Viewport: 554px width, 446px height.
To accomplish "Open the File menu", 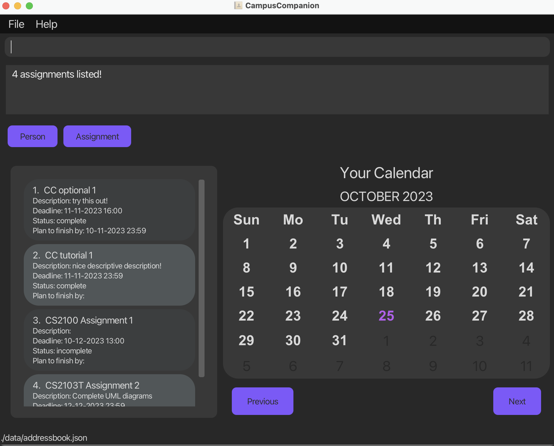I will point(16,24).
